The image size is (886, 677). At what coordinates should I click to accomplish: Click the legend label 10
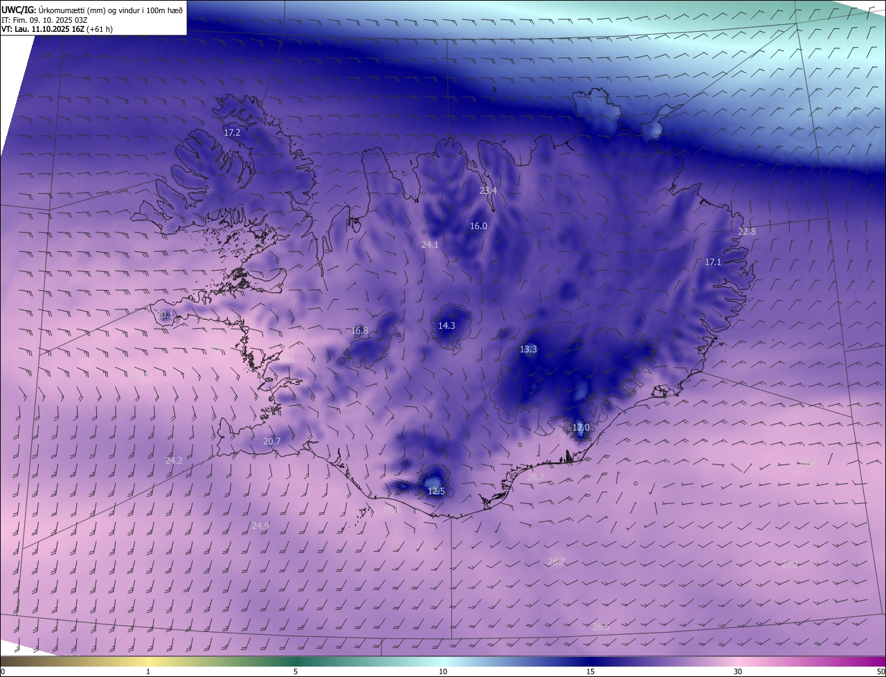[443, 671]
